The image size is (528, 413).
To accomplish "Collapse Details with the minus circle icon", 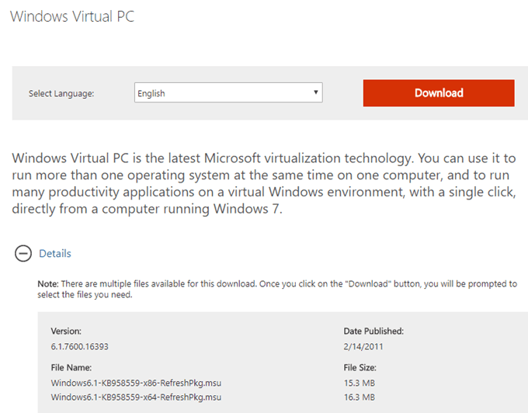I will point(23,254).
